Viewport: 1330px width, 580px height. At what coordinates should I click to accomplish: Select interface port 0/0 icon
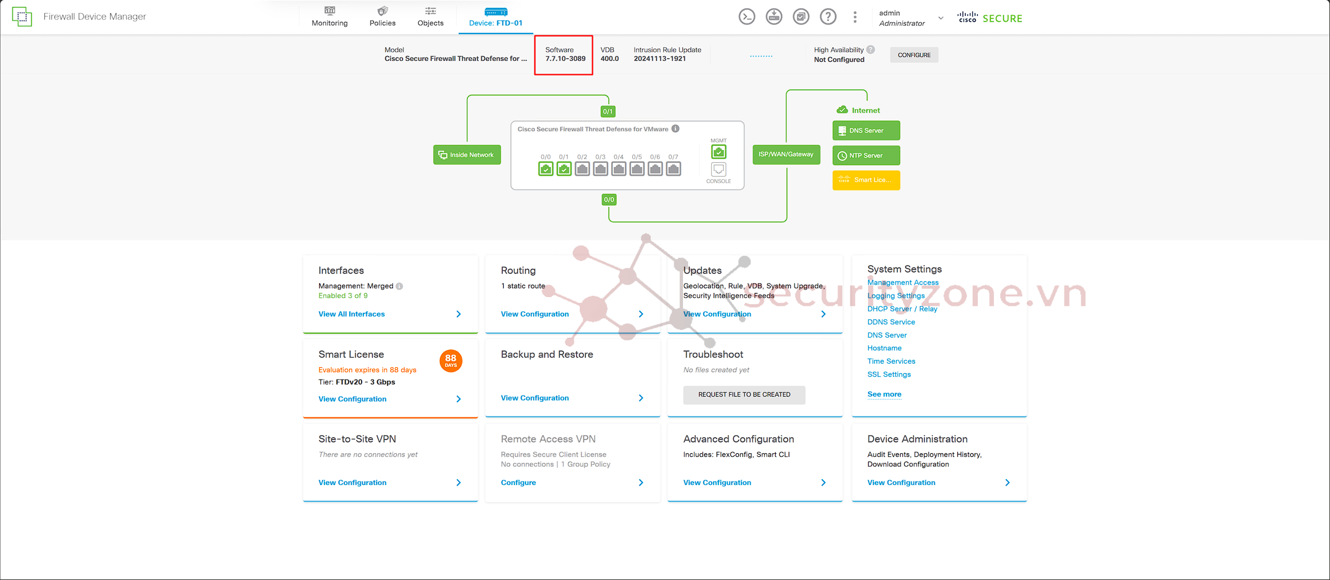click(x=546, y=169)
